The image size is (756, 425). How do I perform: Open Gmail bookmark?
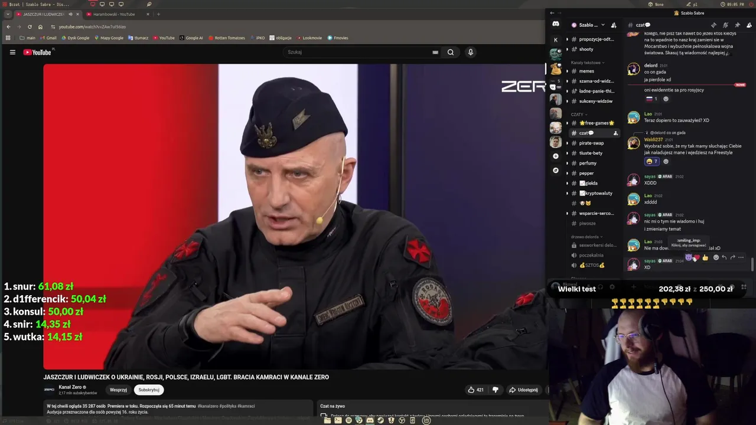(x=48, y=38)
